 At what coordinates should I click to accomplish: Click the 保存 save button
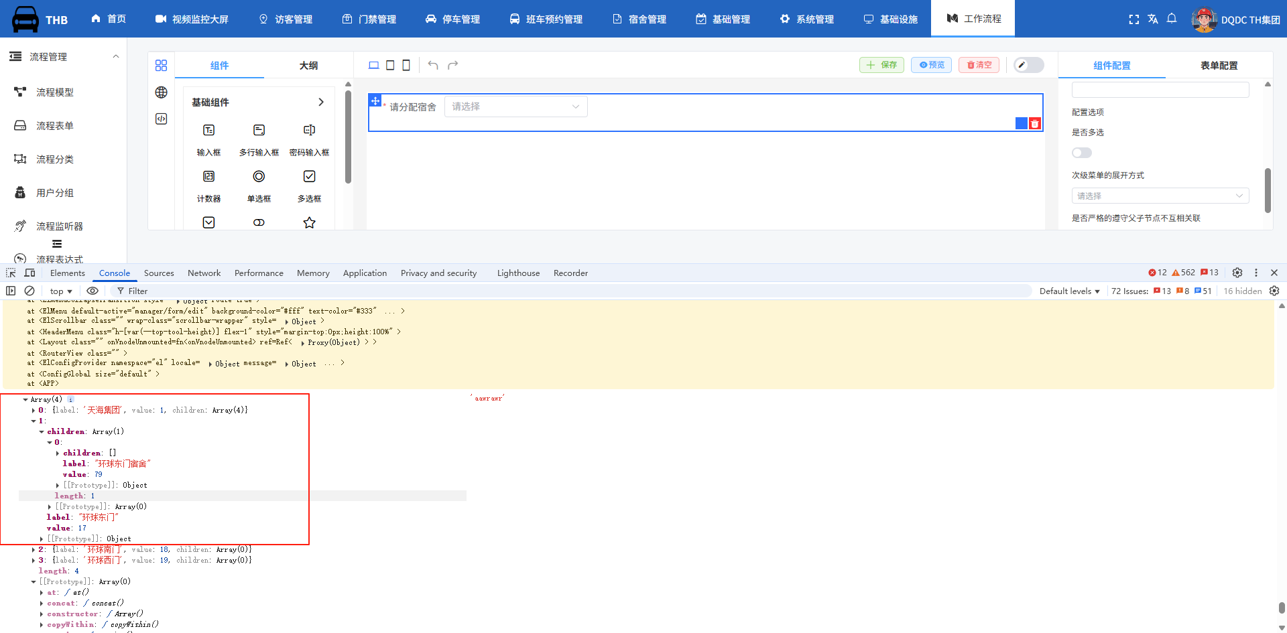click(881, 65)
